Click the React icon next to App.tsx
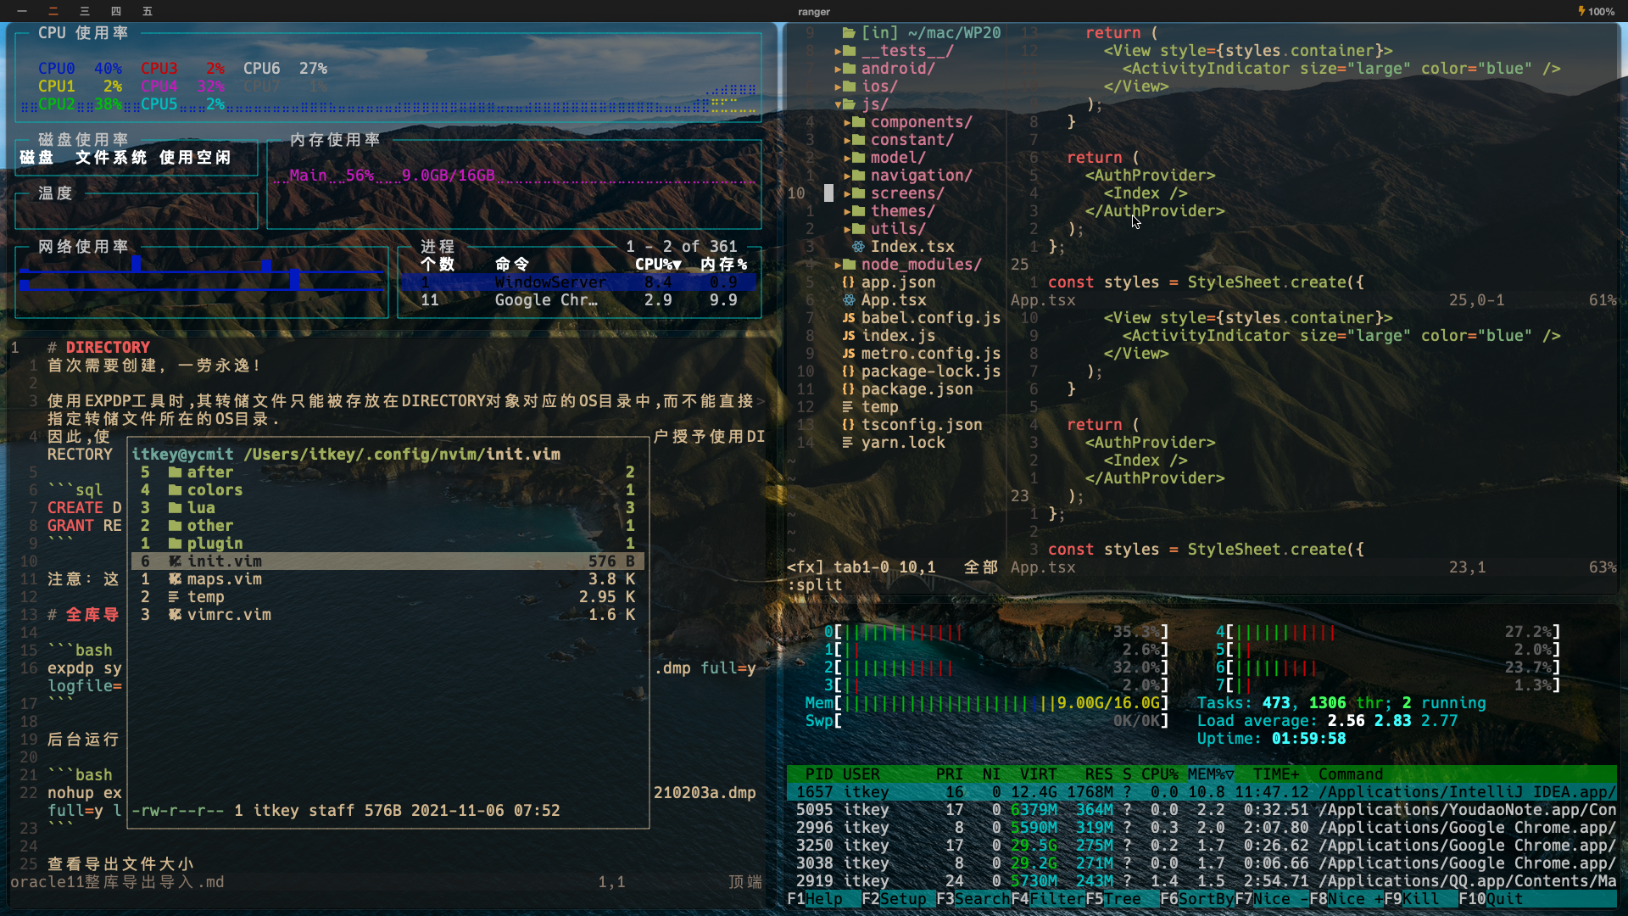1628x916 pixels. click(849, 300)
